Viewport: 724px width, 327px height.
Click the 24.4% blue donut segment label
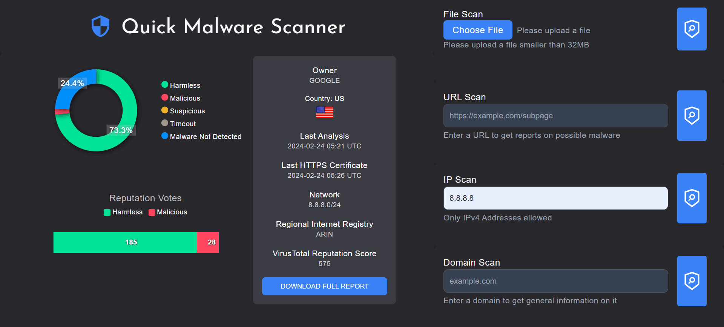click(x=72, y=83)
